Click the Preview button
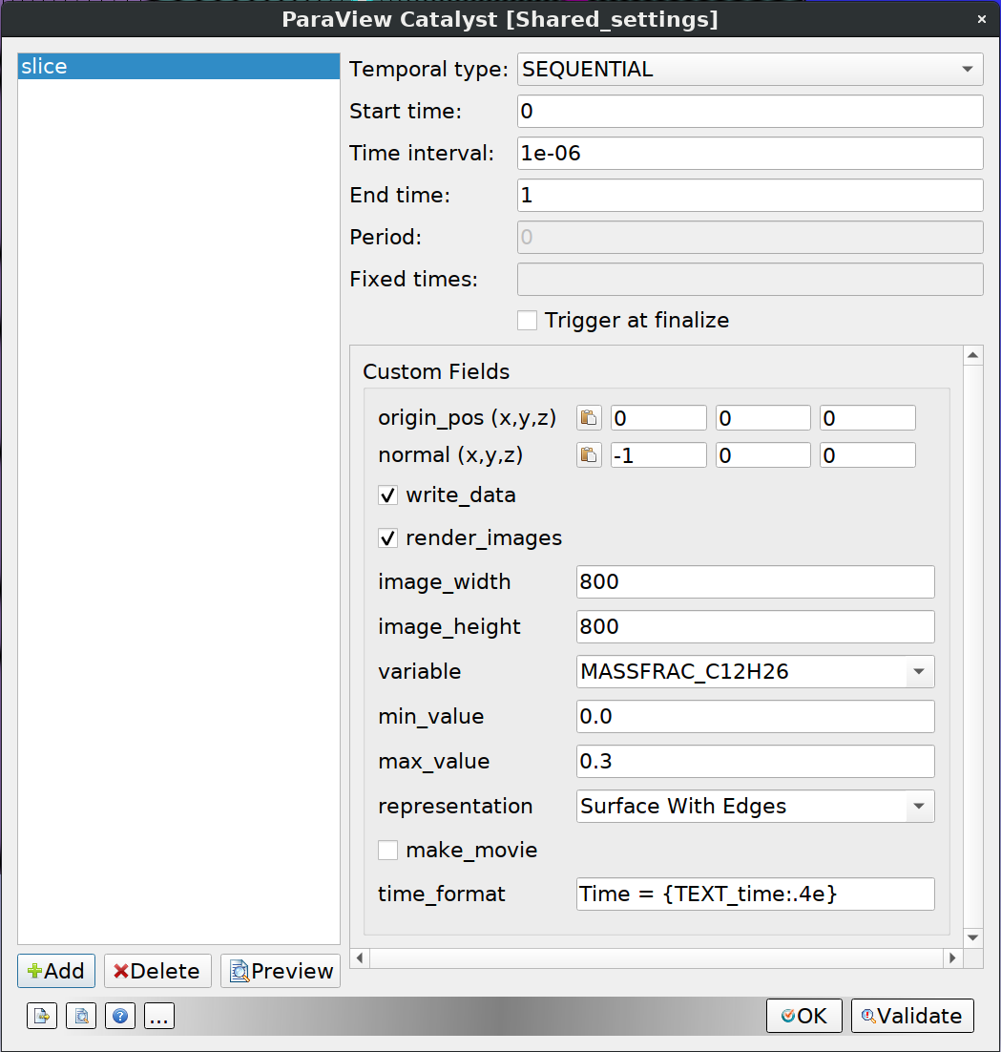The width and height of the screenshot is (1001, 1052). tap(280, 971)
